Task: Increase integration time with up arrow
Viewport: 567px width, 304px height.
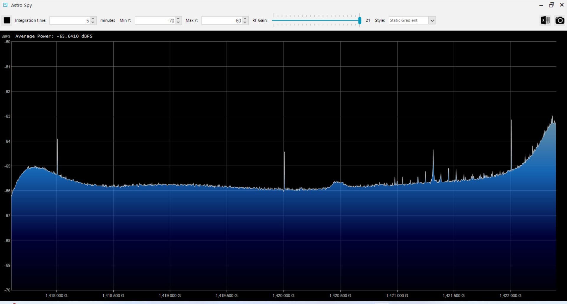Action: (93, 19)
